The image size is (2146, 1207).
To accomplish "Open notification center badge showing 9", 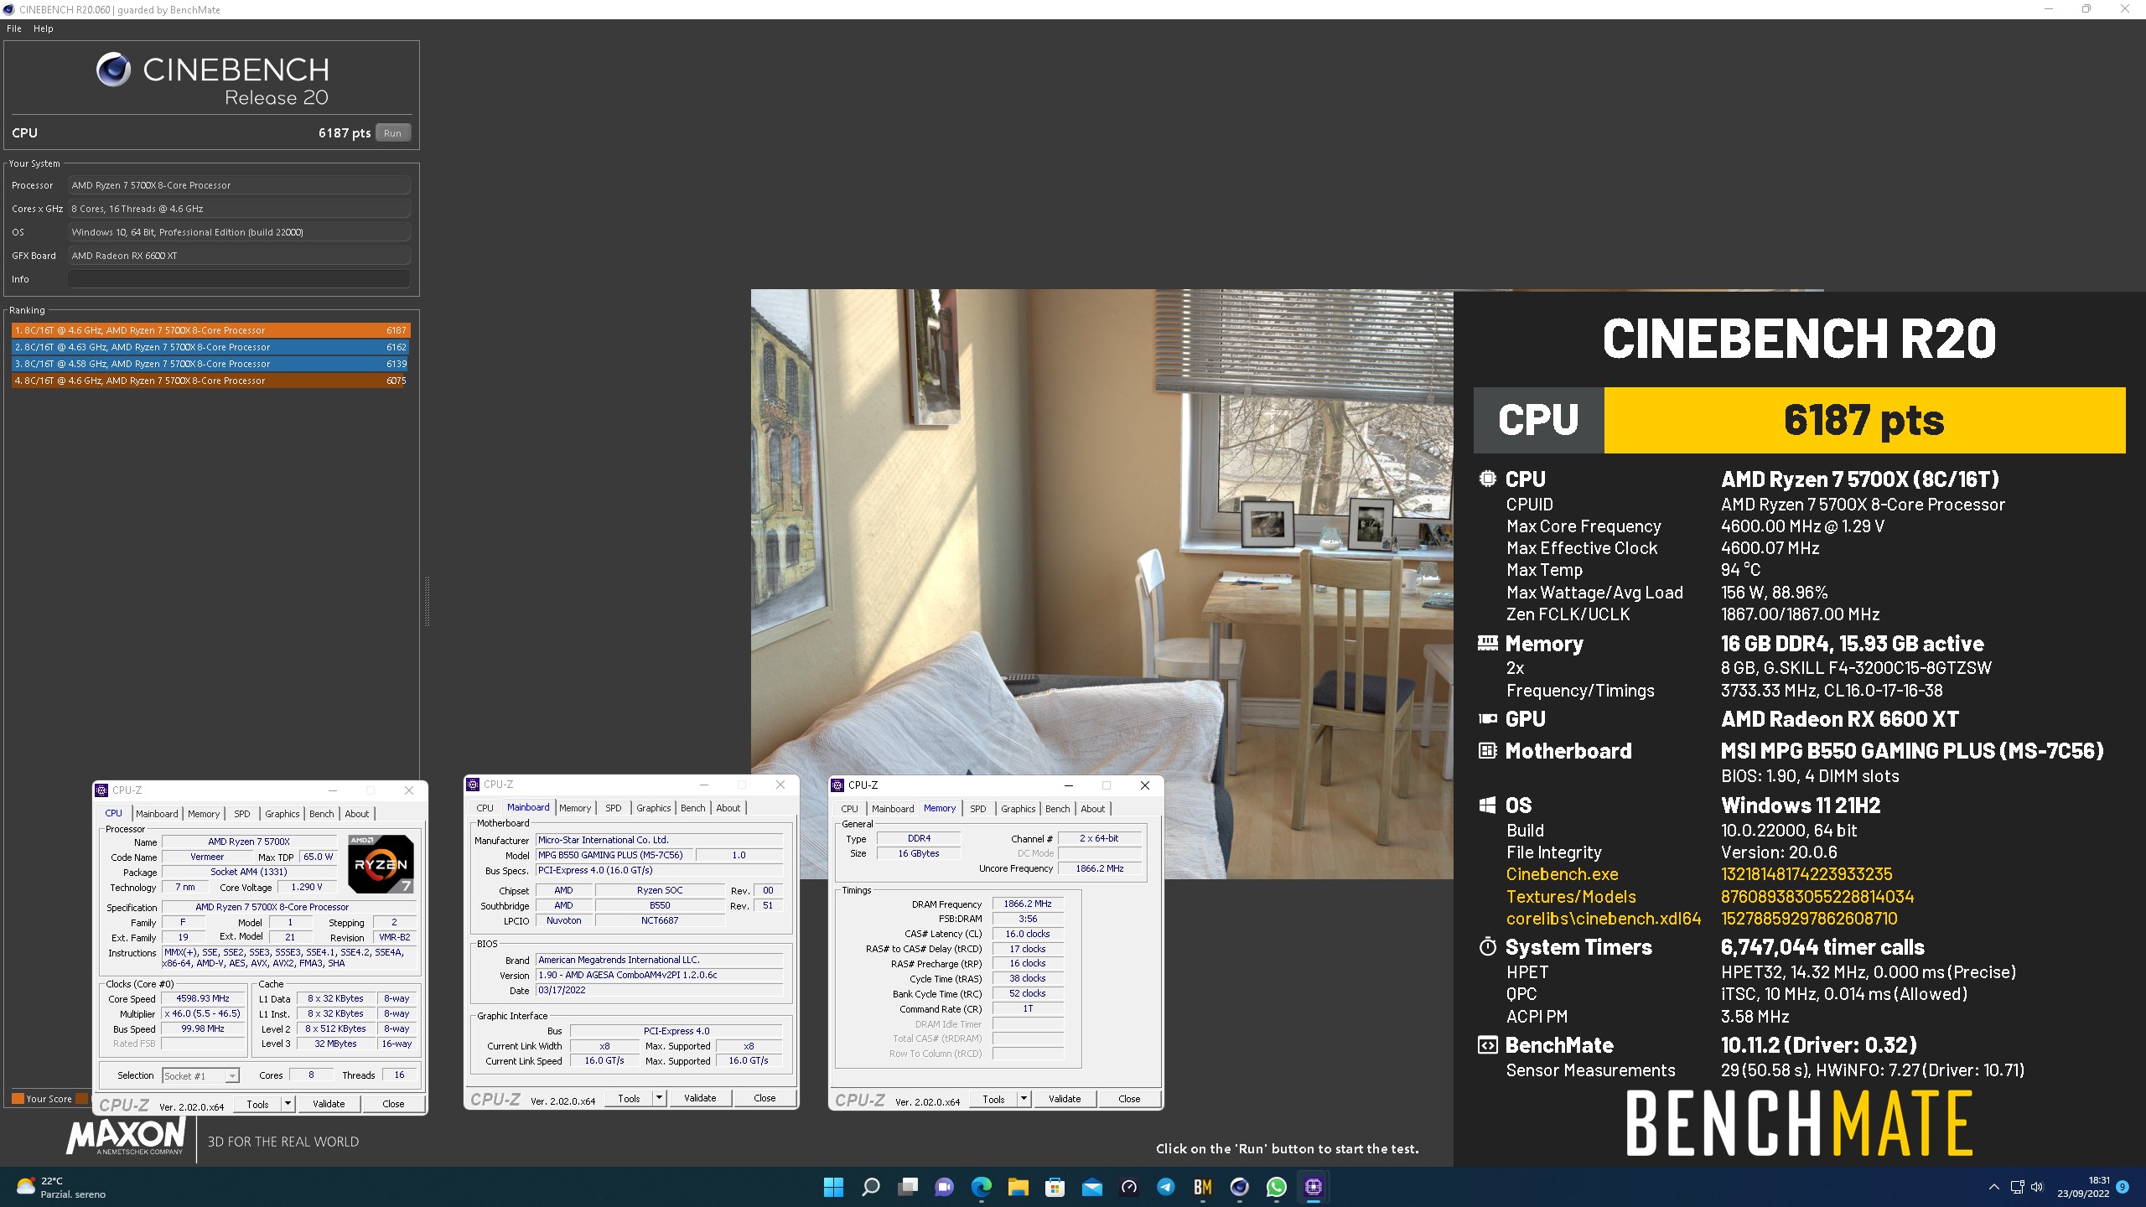I will pyautogui.click(x=2123, y=1187).
